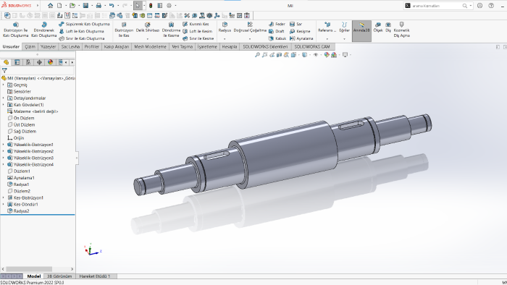
Task: Open Options gear icon in top toolbar
Action: click(169, 6)
